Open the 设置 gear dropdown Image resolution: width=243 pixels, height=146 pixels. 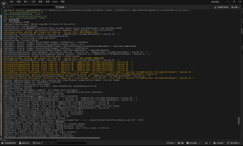pos(235,7)
